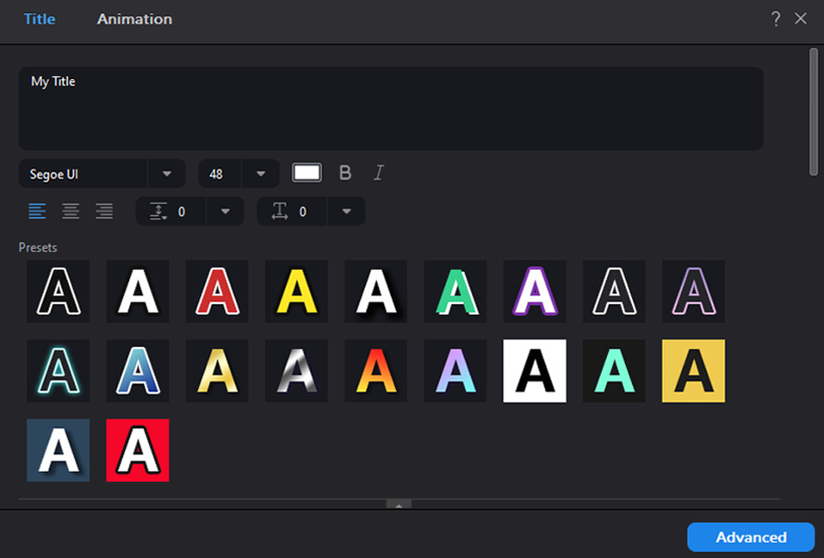Select black A on white background preset
The height and width of the screenshot is (558, 824).
[x=535, y=371]
